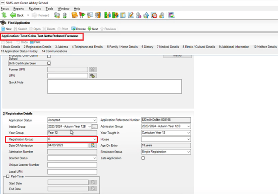Open the Routines menu
This screenshot has width=278, height=194.
[x=35, y=8]
